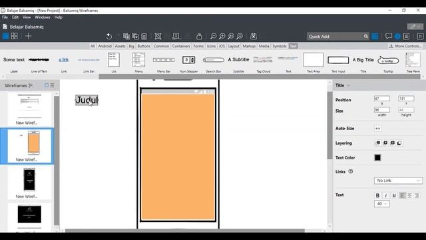Click Bring to Front layering icon
The image size is (426, 240).
point(378,143)
